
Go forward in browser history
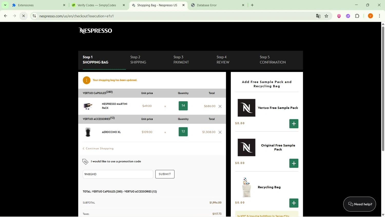[14, 16]
